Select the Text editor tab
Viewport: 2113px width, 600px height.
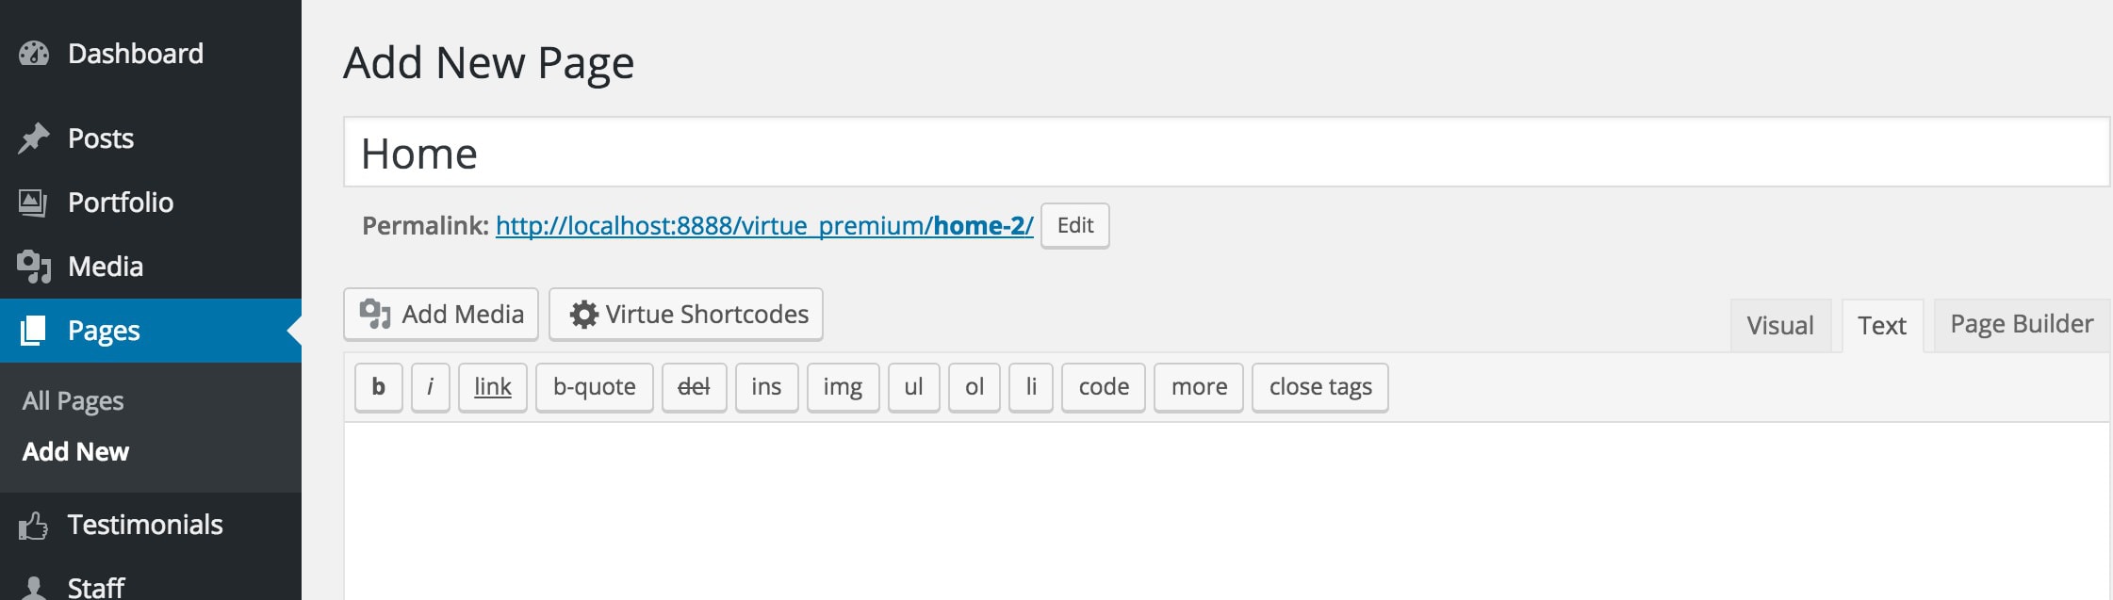pos(1881,326)
